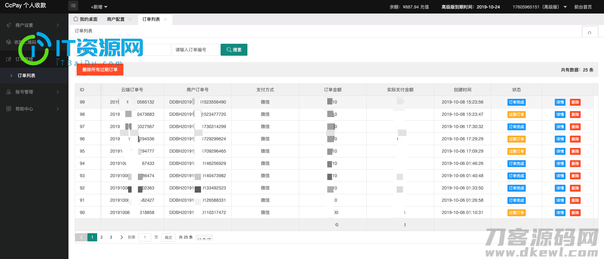
Task: Switch to the 商户配置 tab
Action: pos(116,19)
